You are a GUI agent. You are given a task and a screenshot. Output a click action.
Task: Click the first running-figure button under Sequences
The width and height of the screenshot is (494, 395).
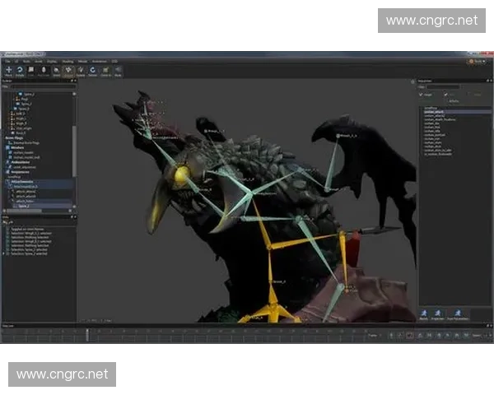click(x=424, y=314)
